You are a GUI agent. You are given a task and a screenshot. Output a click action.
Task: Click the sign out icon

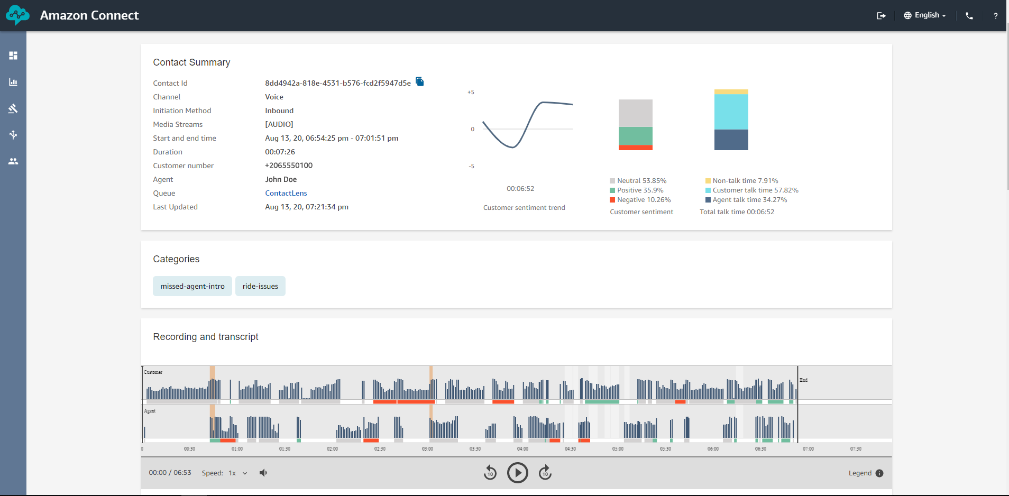[881, 15]
